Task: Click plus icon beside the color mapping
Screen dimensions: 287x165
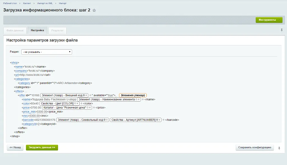Action: [81, 103]
